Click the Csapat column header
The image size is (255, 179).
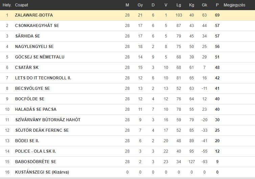point(21,5)
